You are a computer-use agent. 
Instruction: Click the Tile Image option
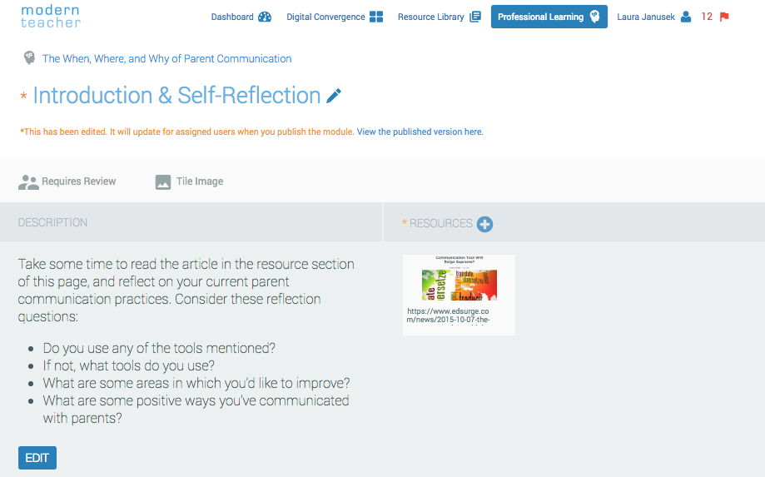coord(189,181)
